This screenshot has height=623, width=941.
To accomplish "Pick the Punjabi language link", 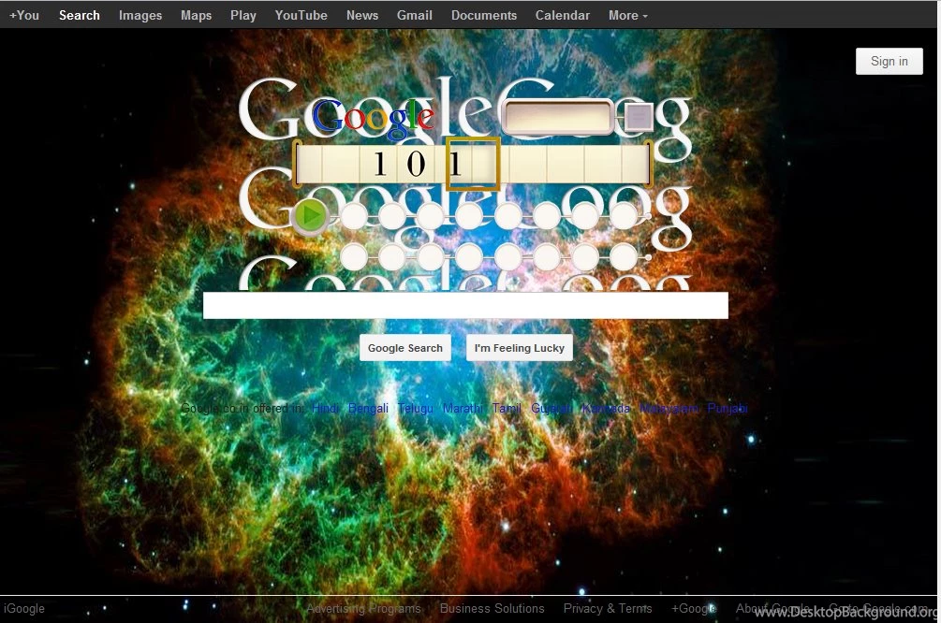I will coord(728,409).
